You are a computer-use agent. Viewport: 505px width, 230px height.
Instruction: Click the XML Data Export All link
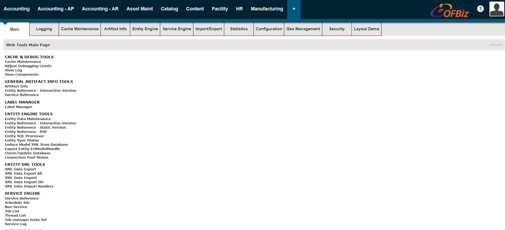[x=23, y=174]
